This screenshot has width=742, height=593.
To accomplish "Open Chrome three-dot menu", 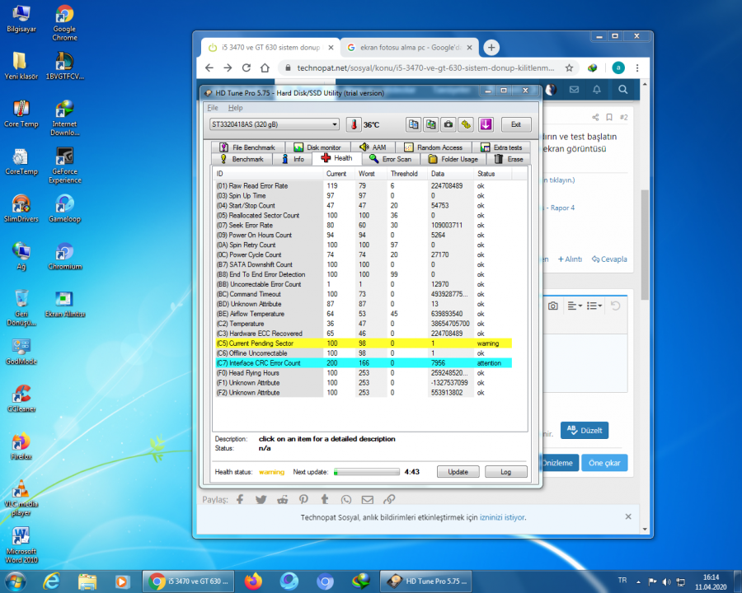I will pyautogui.click(x=637, y=68).
